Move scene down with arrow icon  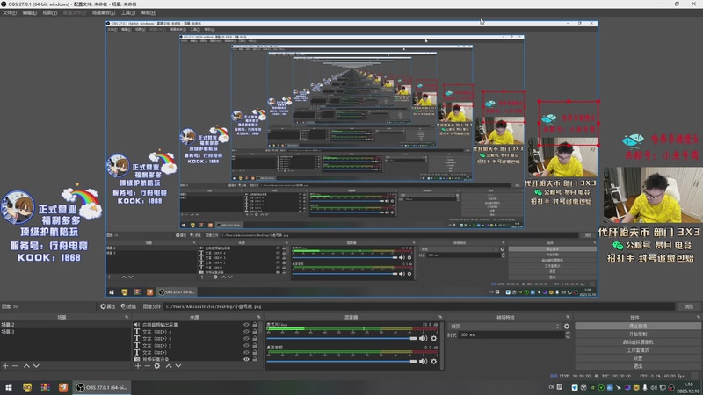point(36,366)
